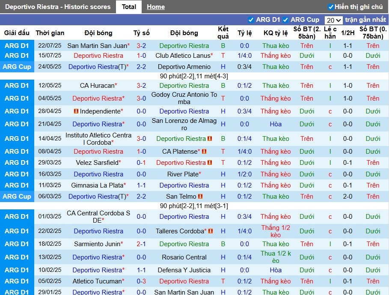Click the date 28/04/25

(50, 111)
